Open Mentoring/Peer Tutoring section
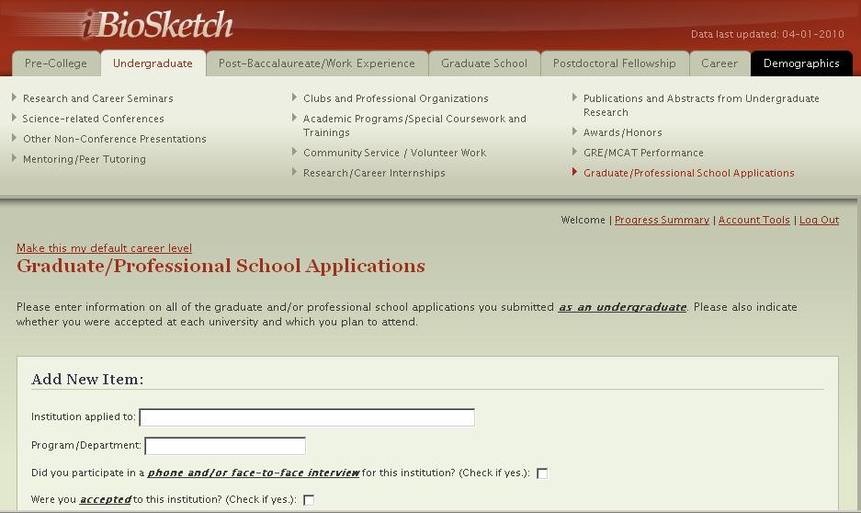This screenshot has width=861, height=513. [84, 159]
